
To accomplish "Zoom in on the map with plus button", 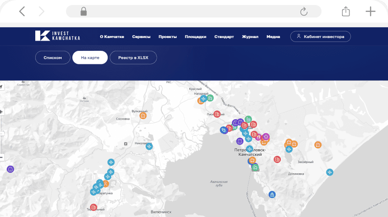I will pyautogui.click(x=1, y=112).
